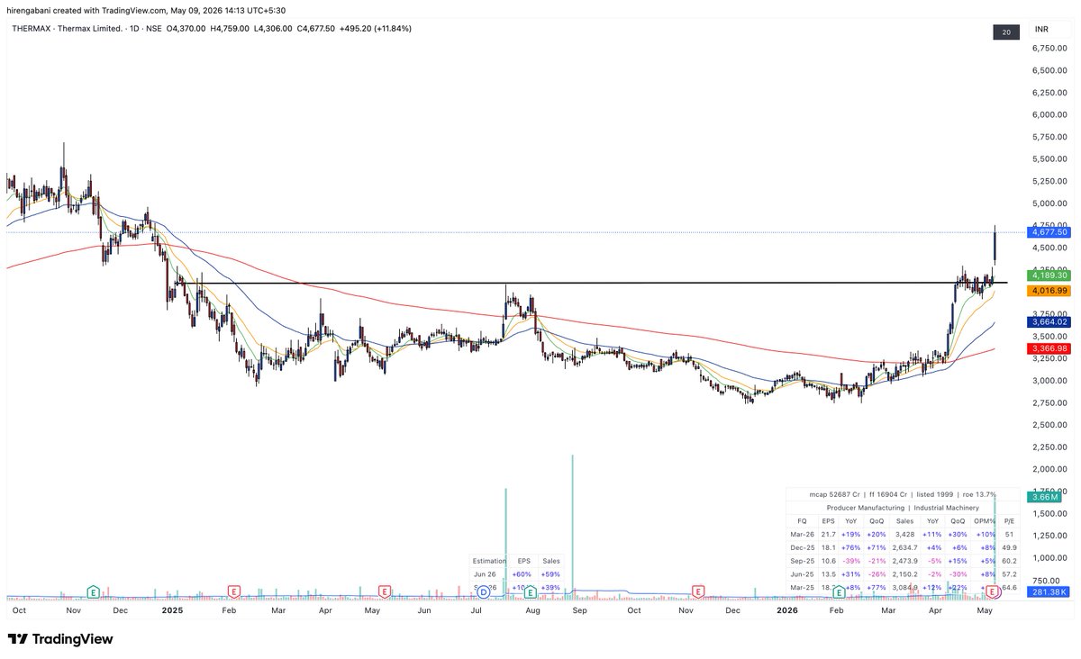Click the Mar-26 row in fundamentals table

point(903,534)
